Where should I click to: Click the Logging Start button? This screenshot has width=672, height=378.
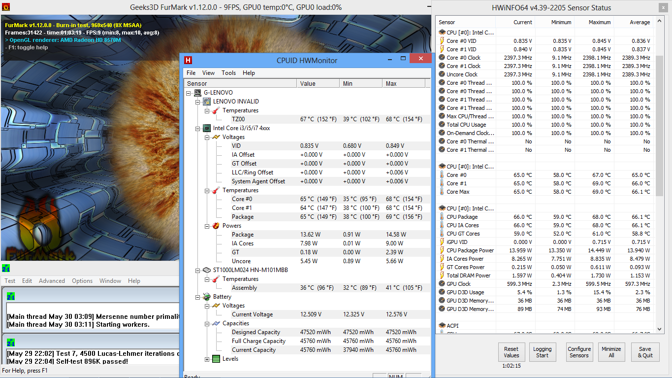[x=542, y=352]
